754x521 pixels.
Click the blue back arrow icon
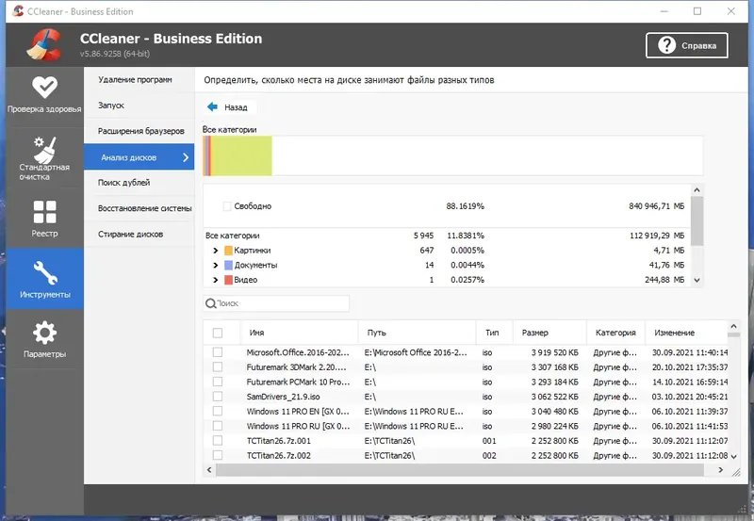pos(212,106)
